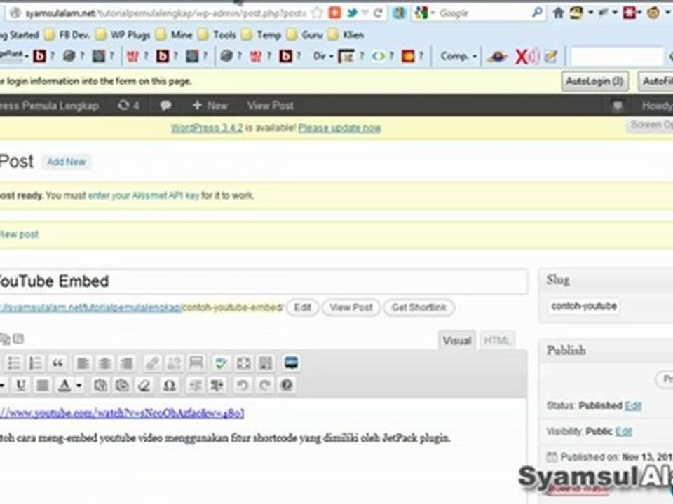Insert a bulleted list in editor
This screenshot has height=504, width=673.
(14, 363)
